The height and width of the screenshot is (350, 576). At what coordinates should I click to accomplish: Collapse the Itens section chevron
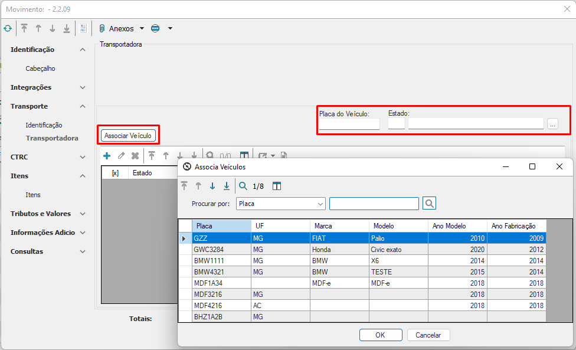[83, 176]
